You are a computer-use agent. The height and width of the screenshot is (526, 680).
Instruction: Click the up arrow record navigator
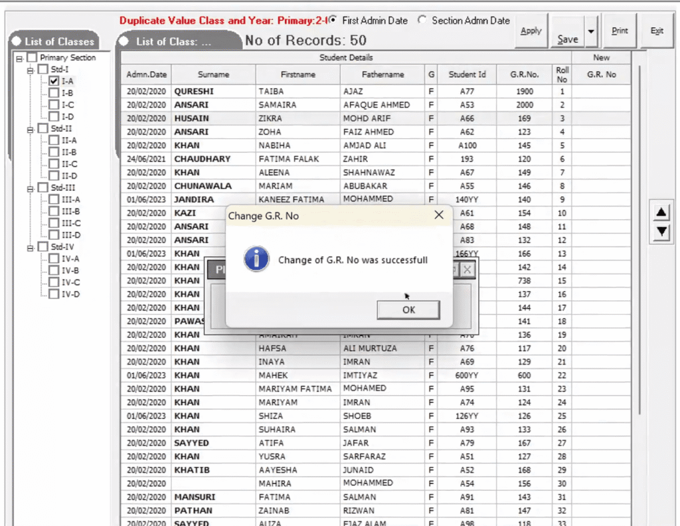pyautogui.click(x=661, y=211)
